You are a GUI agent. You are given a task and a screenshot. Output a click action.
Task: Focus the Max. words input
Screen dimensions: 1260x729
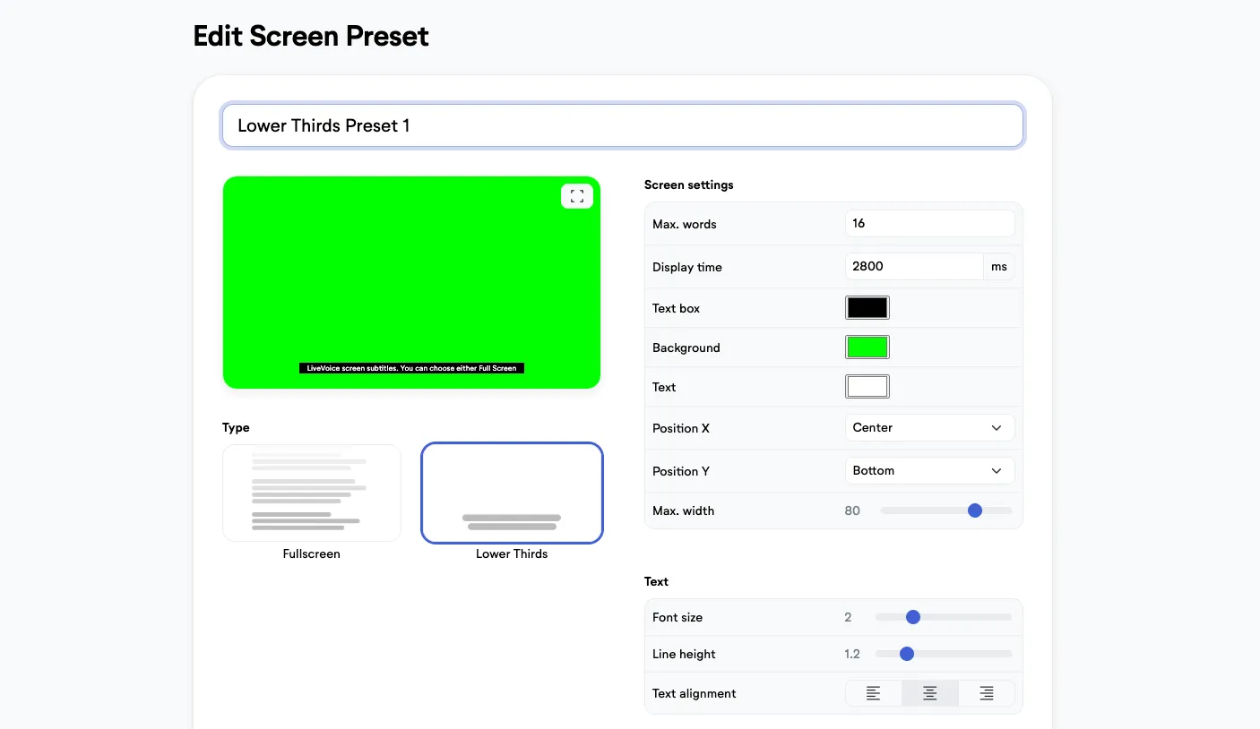[929, 224]
